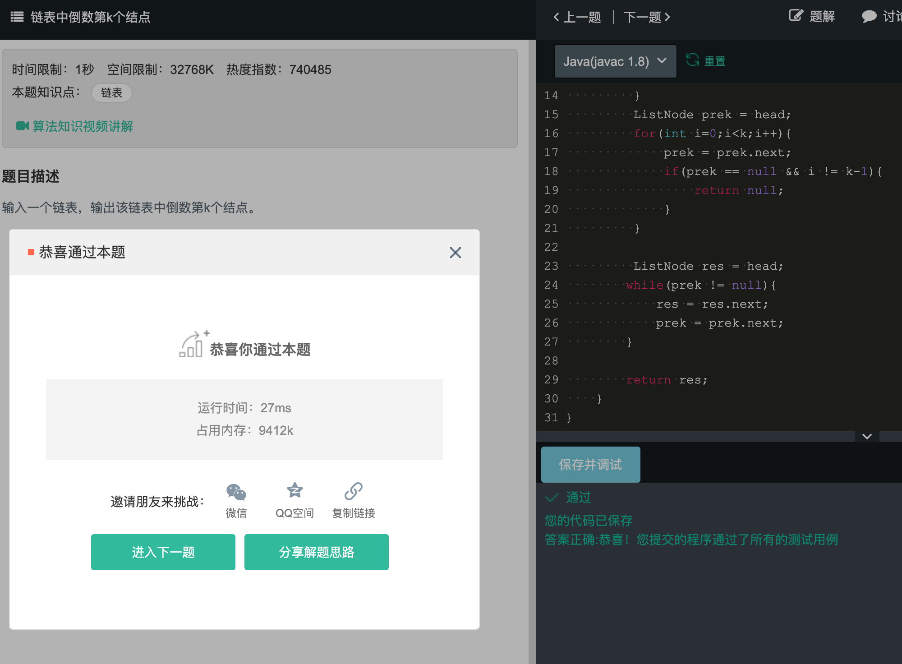
Task: Click the copy link chain icon
Action: pos(354,491)
